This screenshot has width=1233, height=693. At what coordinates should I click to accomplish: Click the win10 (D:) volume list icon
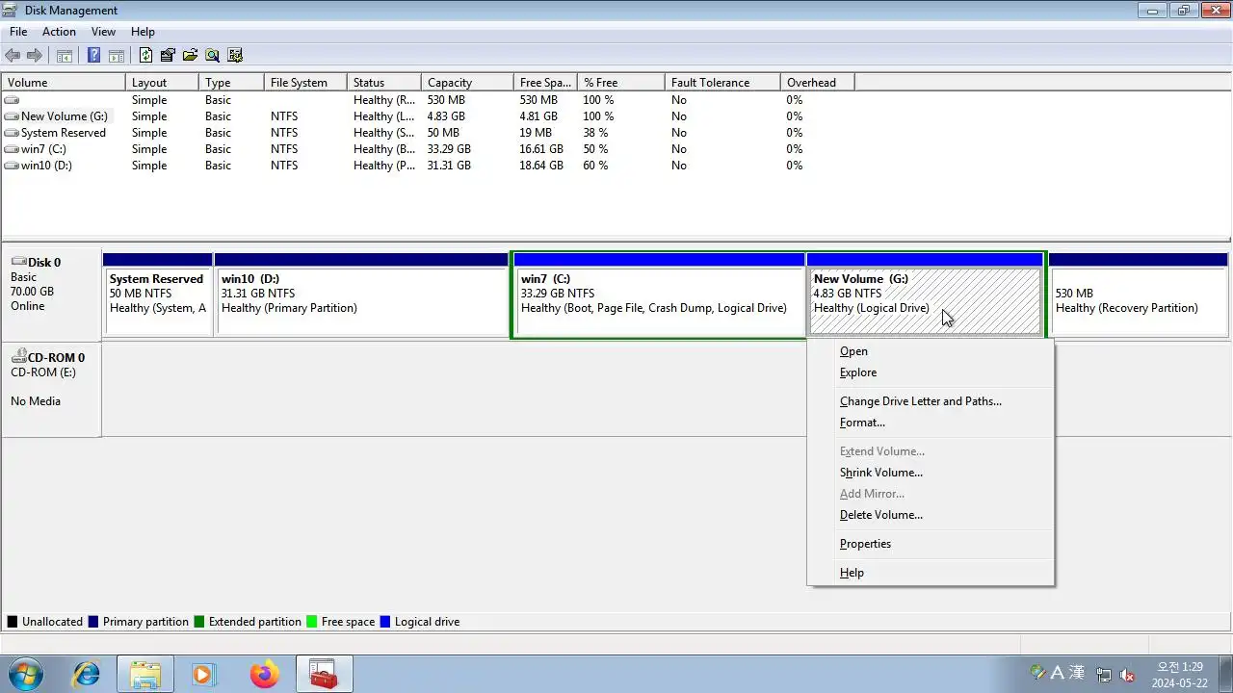(12, 166)
